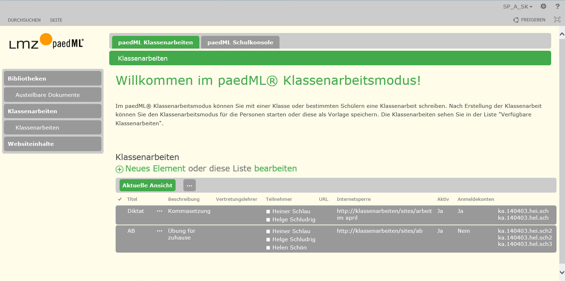Check Heiner Schlau in AB row
The width and height of the screenshot is (565, 281).
(x=268, y=231)
